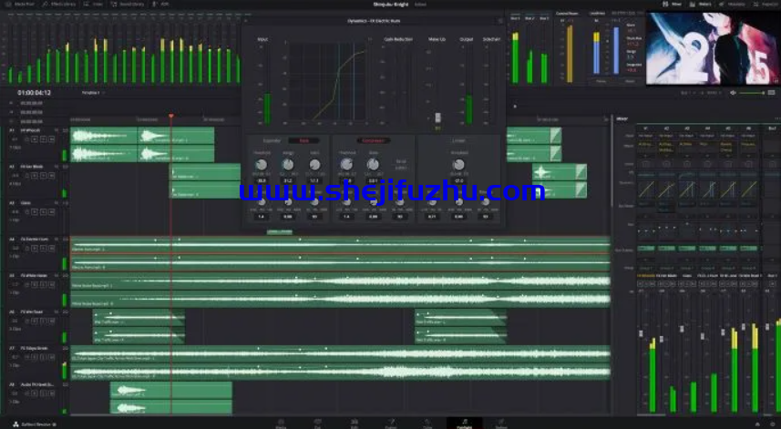Screen dimensions: 781x429
Task: Click the red playhead marker on the ruler
Action: pyautogui.click(x=171, y=116)
